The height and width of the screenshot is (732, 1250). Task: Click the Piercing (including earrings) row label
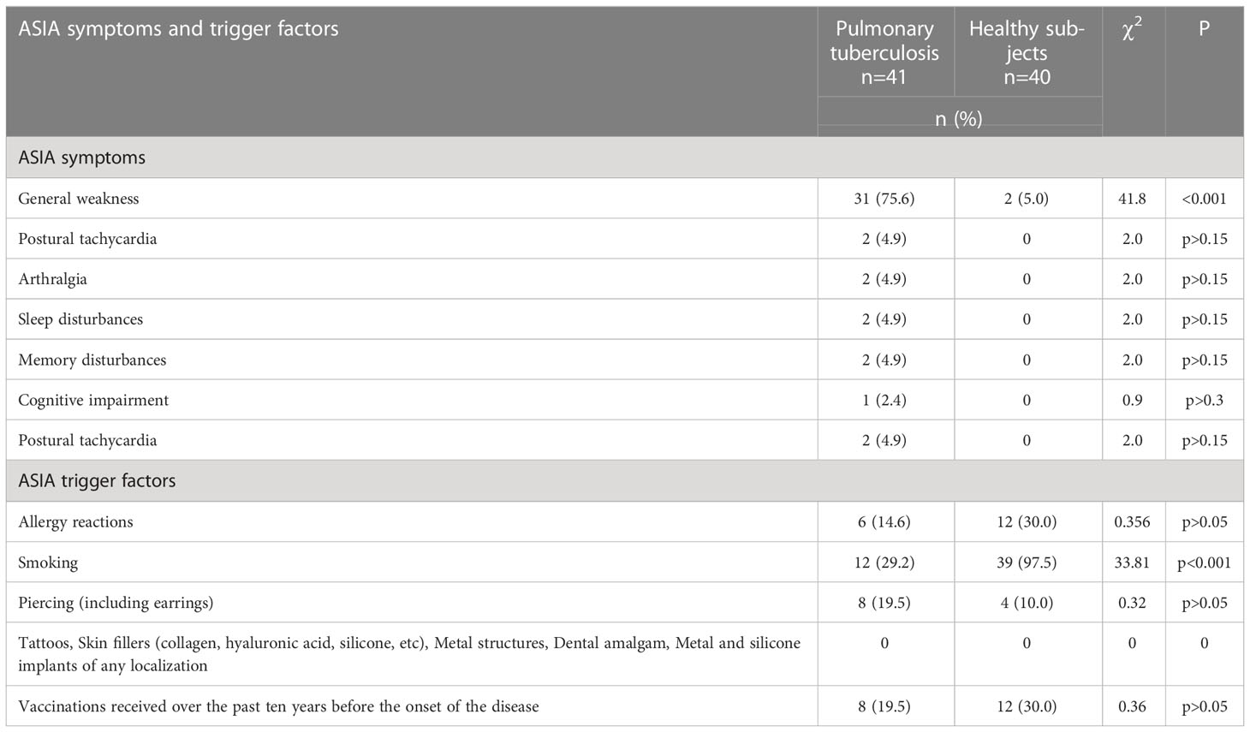tap(116, 603)
